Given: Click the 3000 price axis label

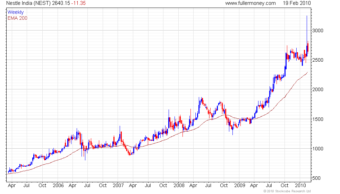Looking at the screenshot, I should 318,30.
